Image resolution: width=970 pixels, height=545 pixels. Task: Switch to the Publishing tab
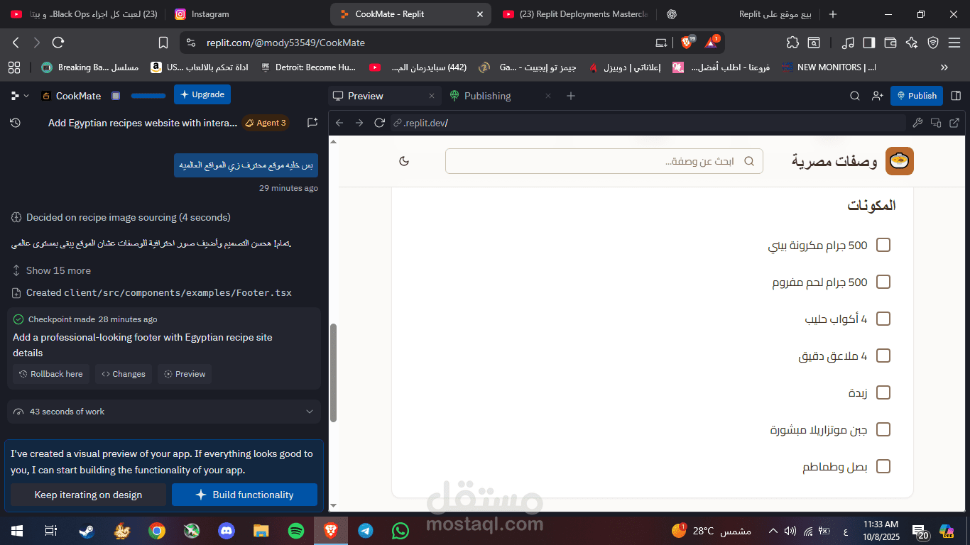coord(487,96)
